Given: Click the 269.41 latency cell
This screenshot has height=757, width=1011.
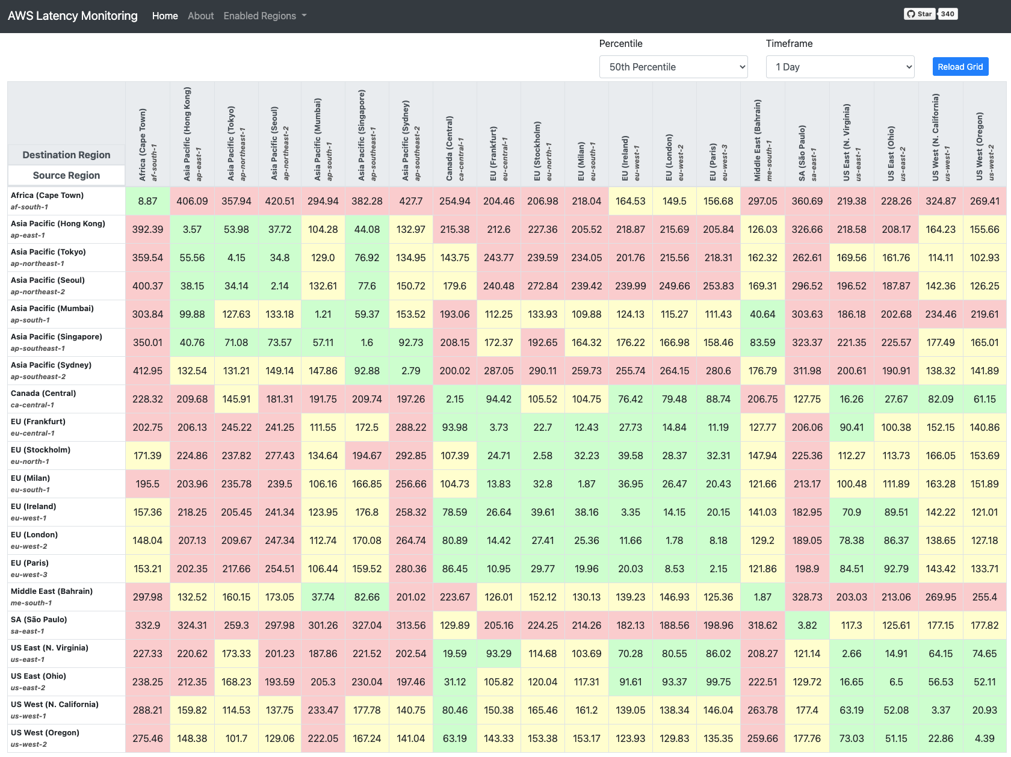Looking at the screenshot, I should 985,201.
